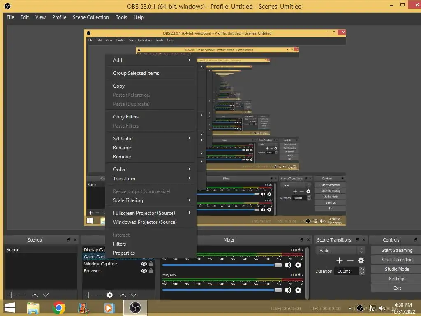Viewport: 421px width, 316px height.
Task: Close the Scene Transitions dock panel
Action: pyautogui.click(x=364, y=240)
